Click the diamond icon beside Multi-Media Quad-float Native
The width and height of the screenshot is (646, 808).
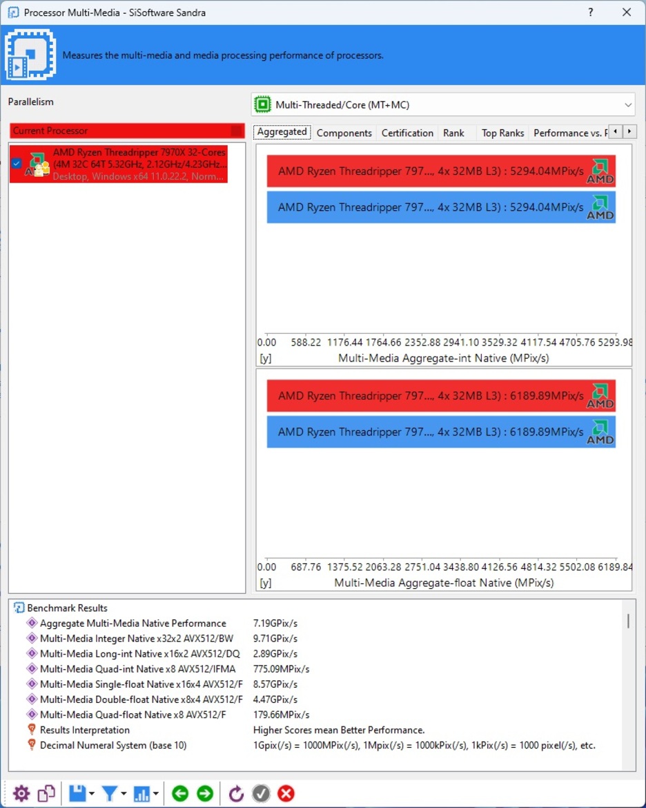31,715
